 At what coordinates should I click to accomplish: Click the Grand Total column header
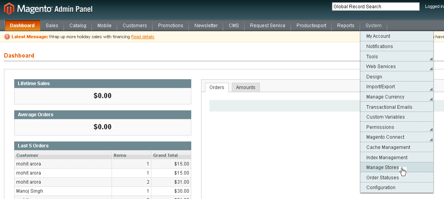[171, 155]
